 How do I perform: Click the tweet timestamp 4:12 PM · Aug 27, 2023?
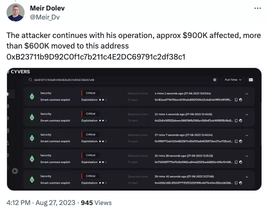(41, 203)
